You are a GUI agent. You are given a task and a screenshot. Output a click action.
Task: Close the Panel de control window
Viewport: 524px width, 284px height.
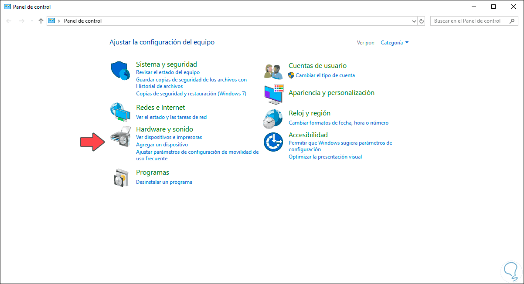click(514, 7)
